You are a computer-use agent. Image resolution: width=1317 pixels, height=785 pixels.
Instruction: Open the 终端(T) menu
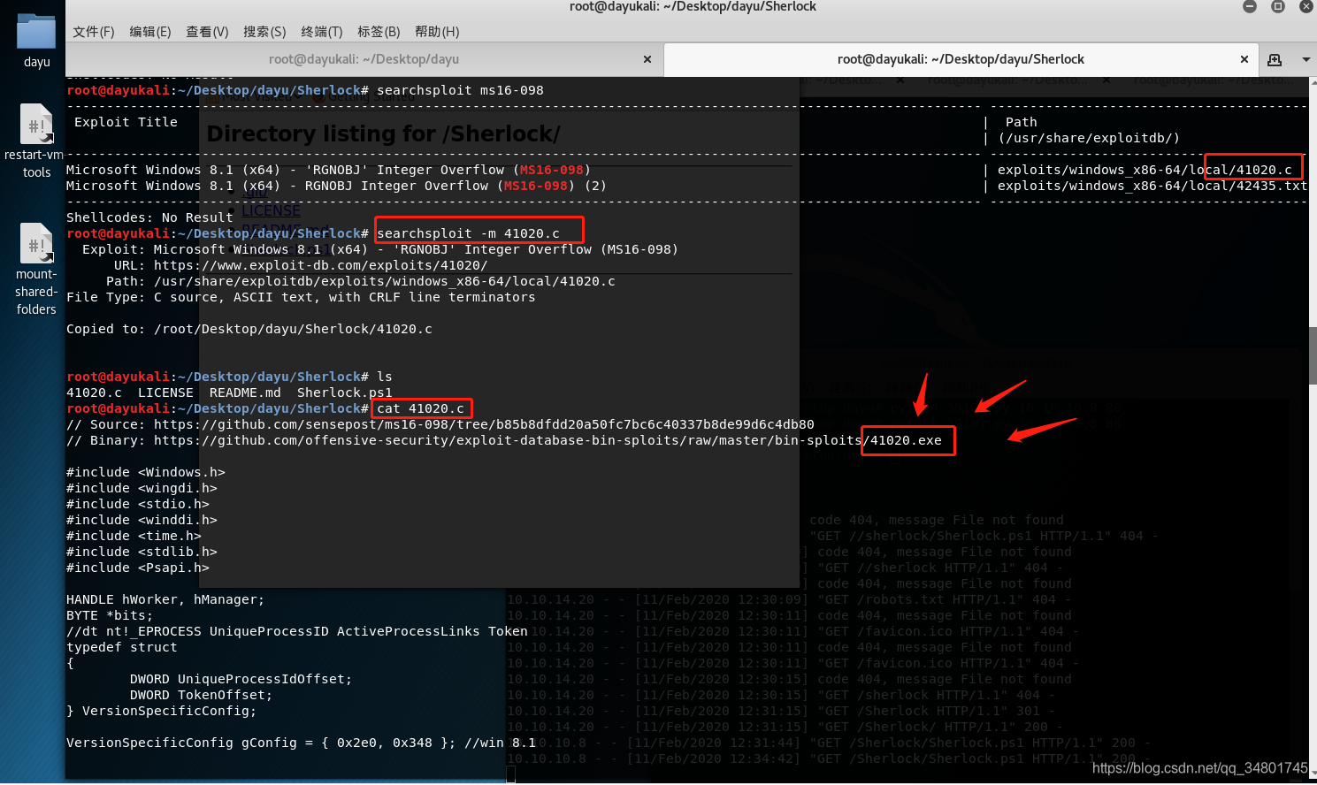click(x=322, y=32)
